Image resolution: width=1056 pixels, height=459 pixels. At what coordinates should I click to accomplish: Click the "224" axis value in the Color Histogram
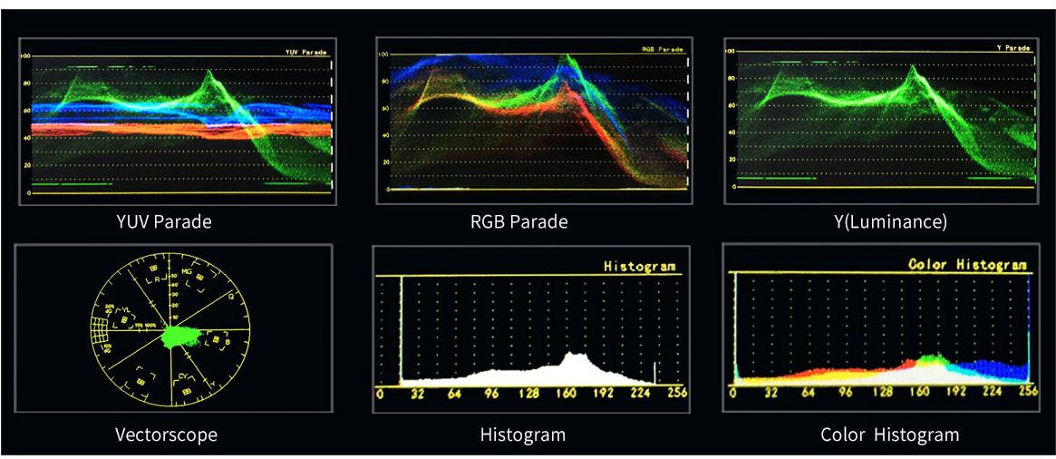click(x=992, y=392)
